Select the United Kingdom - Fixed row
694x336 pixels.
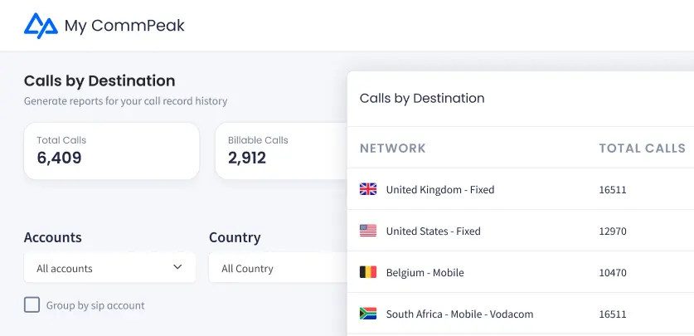click(x=521, y=189)
